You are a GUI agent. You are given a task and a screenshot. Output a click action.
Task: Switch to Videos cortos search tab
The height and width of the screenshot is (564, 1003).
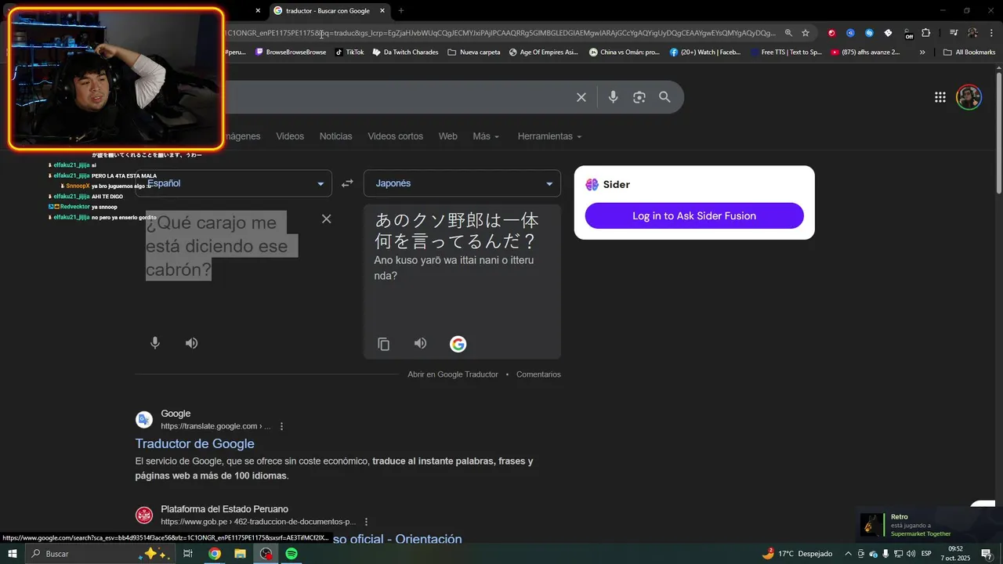tap(396, 136)
